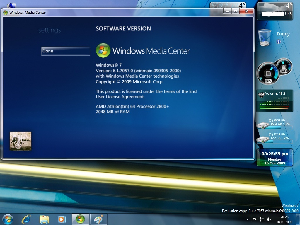This screenshot has height=225, width=300.
Task: Launch Internet Explorer from the taskbar
Action: tap(26, 219)
